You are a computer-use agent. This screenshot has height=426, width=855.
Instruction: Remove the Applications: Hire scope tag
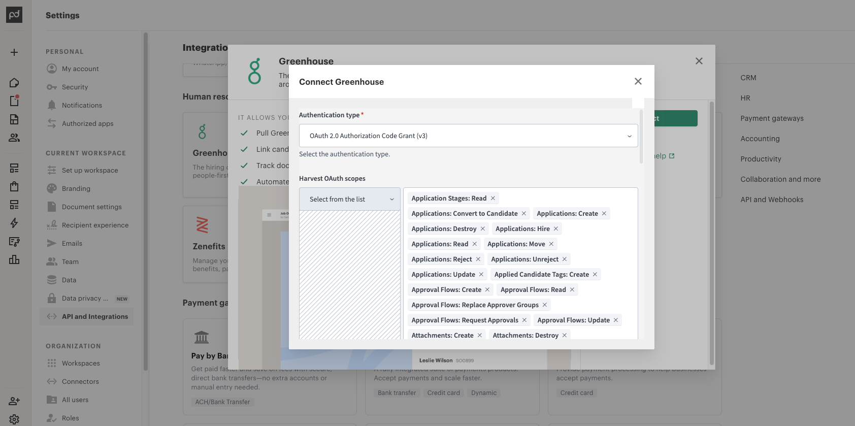(x=556, y=229)
